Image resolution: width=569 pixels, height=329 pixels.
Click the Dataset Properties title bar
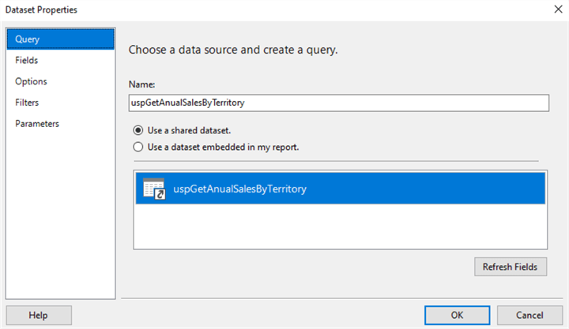[237, 9]
